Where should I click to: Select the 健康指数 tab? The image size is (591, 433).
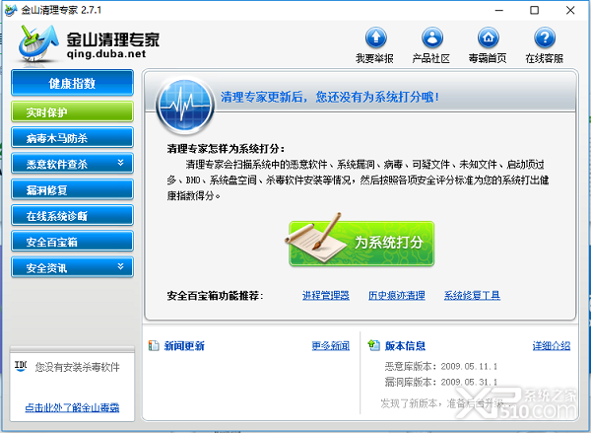coord(72,83)
